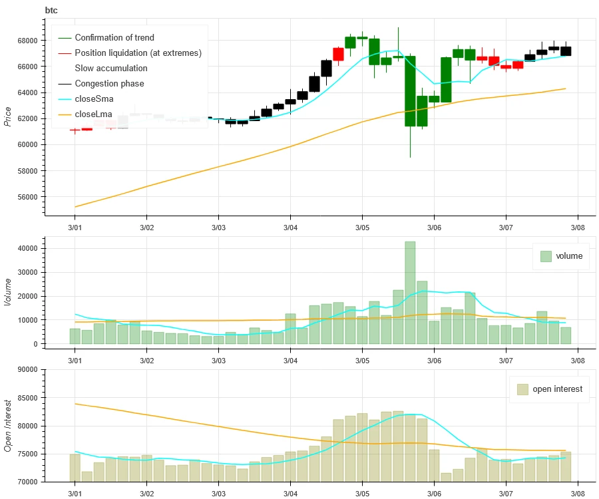Click the green Confirmation of trend legend line
The width and height of the screenshot is (599, 499).
65,38
